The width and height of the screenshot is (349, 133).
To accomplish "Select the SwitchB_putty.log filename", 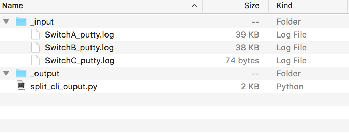I will coord(80,48).
